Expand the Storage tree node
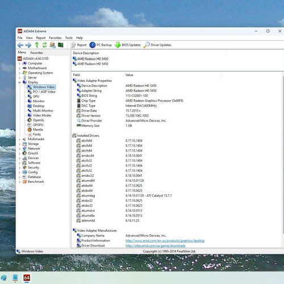This screenshot has width=284, height=284. click(x=19, y=144)
